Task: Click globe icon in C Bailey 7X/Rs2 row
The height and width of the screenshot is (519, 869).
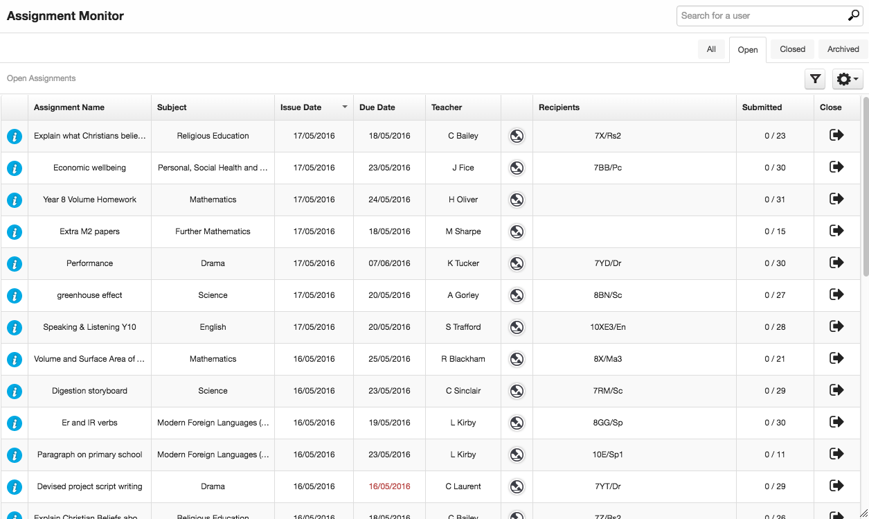Action: pos(517,137)
